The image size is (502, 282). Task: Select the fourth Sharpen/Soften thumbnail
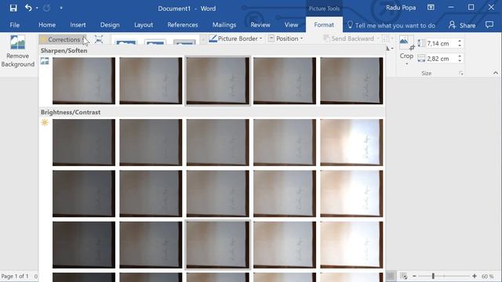point(285,81)
